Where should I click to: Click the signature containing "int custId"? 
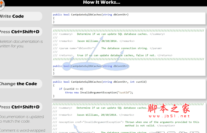(x=100, y=82)
